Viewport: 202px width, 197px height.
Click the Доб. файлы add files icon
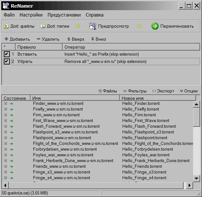click(x=6, y=26)
